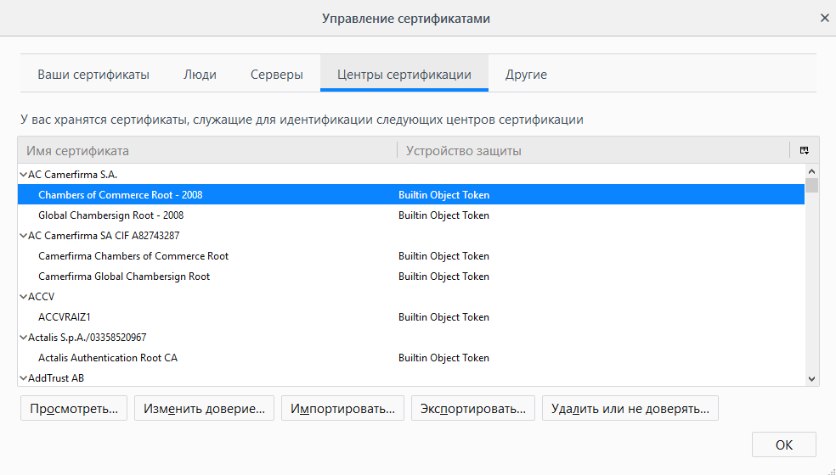Click scrollbar down arrow in certificate list
Image resolution: width=836 pixels, height=475 pixels.
click(811, 379)
